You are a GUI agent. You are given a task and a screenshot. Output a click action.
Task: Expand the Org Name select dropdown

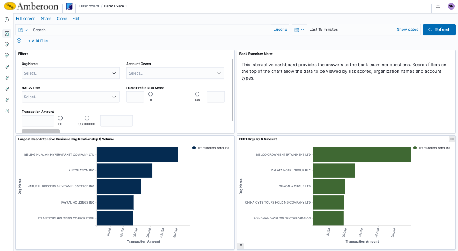click(70, 73)
